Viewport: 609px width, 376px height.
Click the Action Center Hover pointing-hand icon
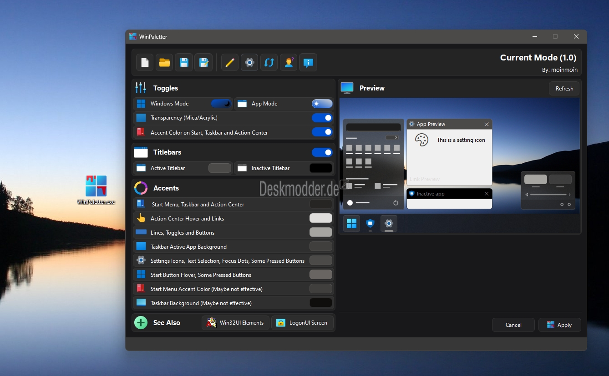coord(141,218)
